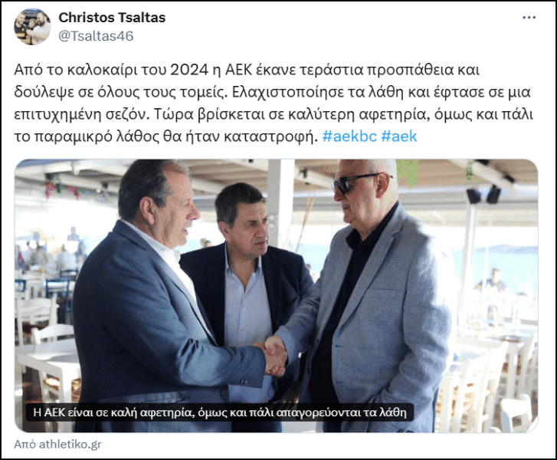Click the word 2024 in the tweet
The width and height of the screenshot is (557, 460).
pos(189,70)
